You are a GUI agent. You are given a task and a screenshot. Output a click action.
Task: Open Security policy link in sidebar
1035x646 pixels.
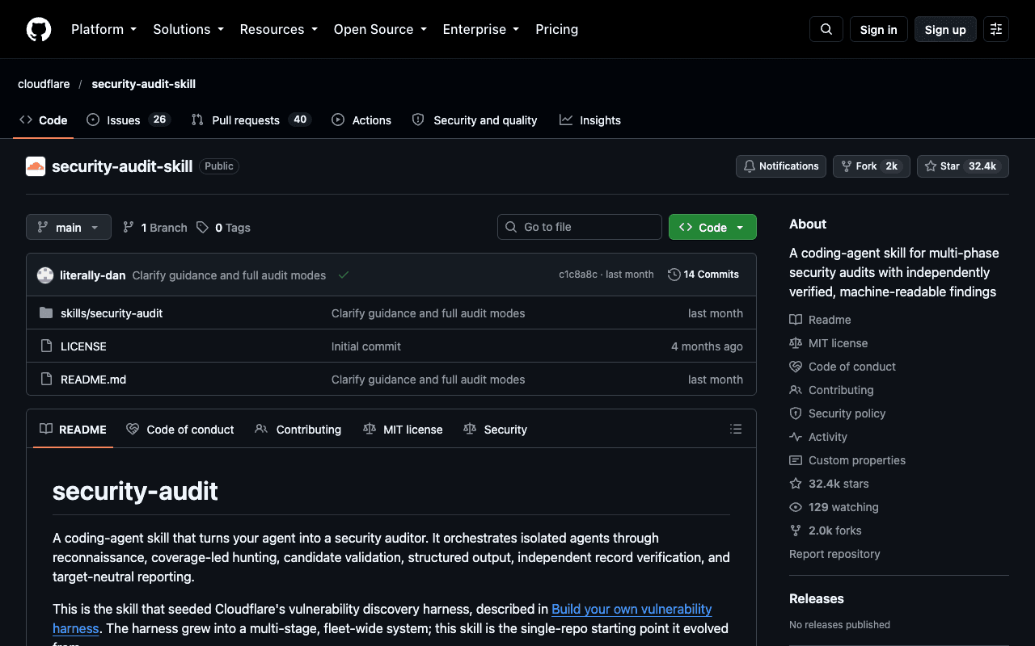(x=838, y=413)
